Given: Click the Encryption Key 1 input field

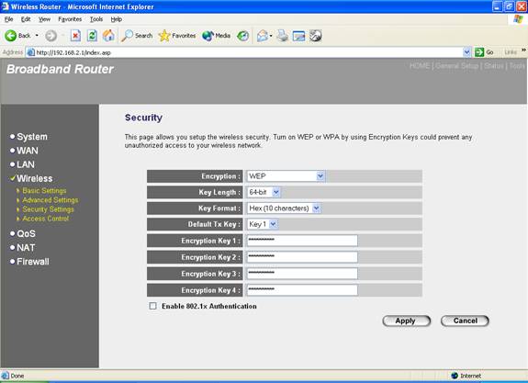Looking at the screenshot, I should [x=302, y=241].
